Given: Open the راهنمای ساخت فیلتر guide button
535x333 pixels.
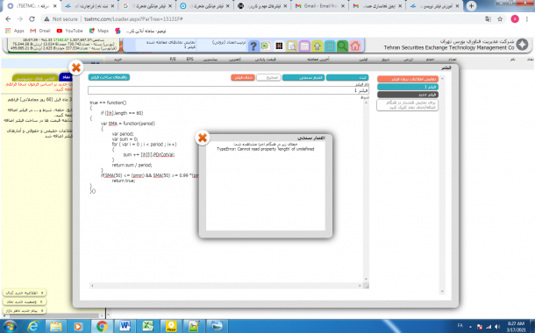Looking at the screenshot, I should [109, 77].
